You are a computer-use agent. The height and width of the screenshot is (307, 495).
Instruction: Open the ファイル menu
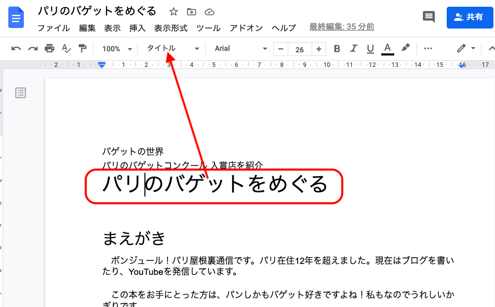pyautogui.click(x=53, y=28)
